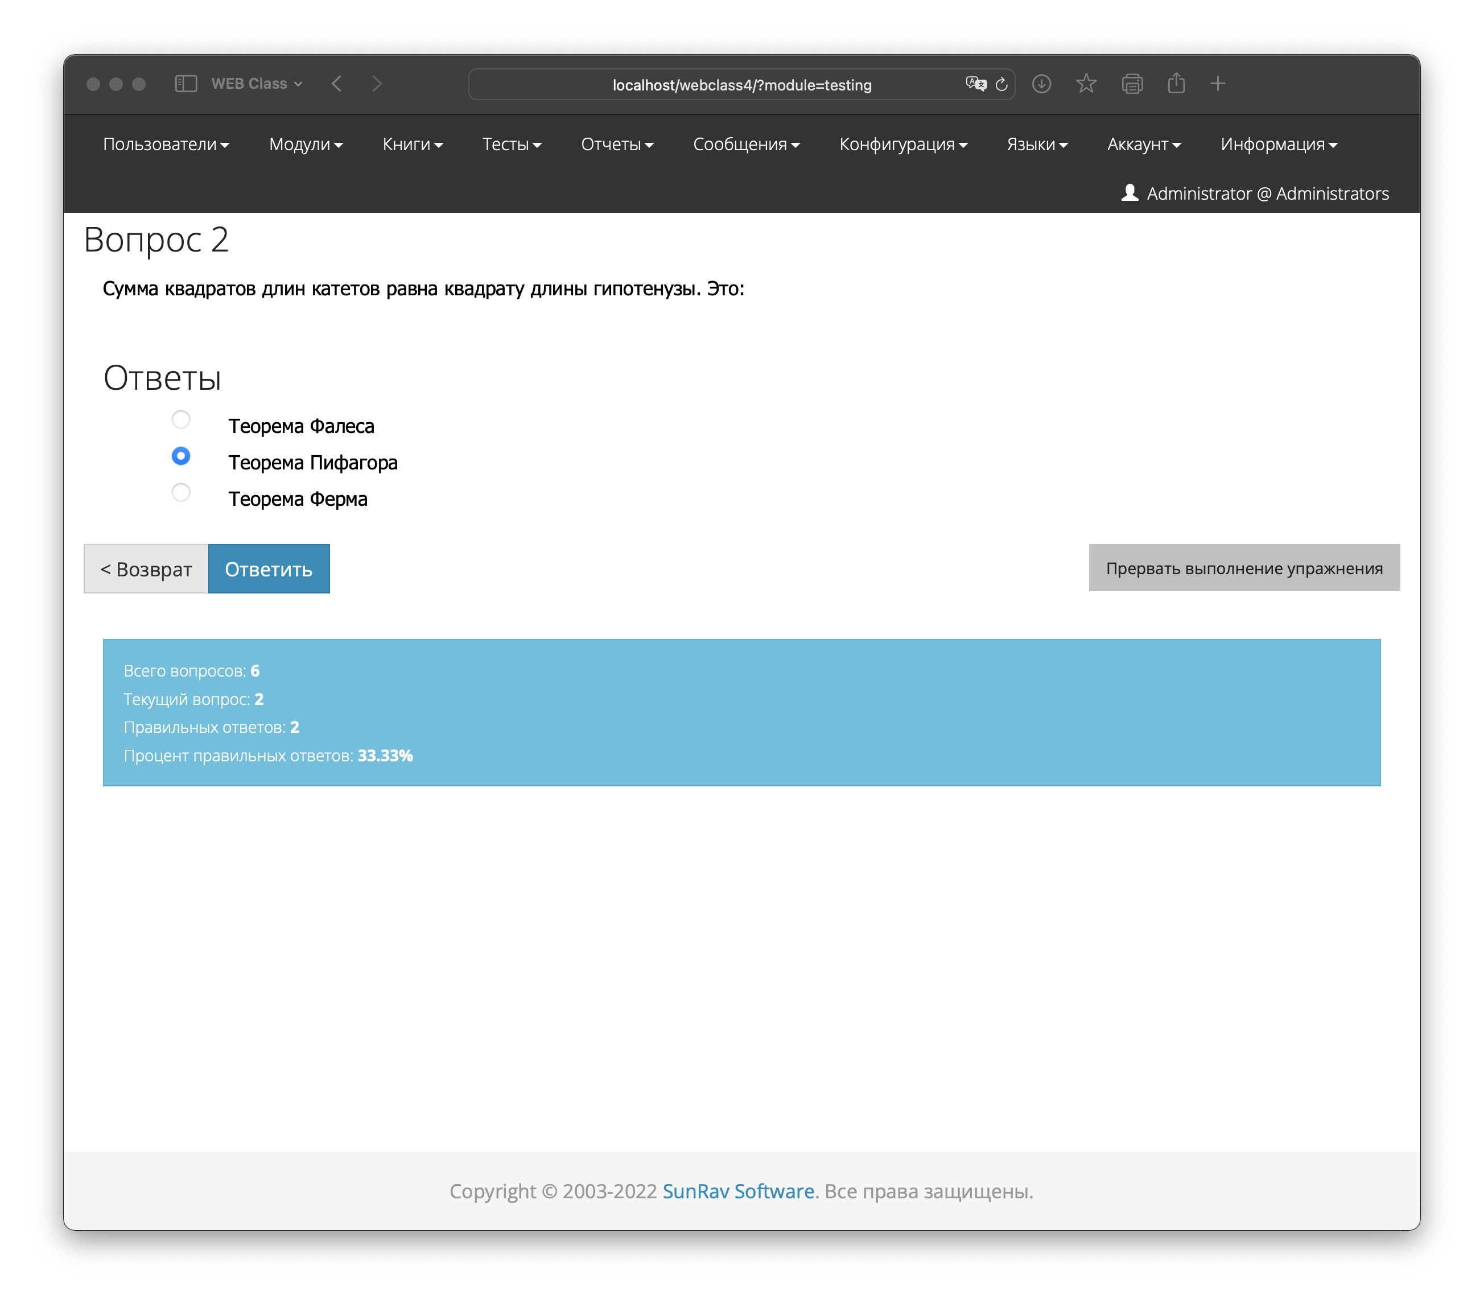Image resolution: width=1484 pixels, height=1303 pixels.
Task: Open the Информация menu
Action: click(1279, 145)
